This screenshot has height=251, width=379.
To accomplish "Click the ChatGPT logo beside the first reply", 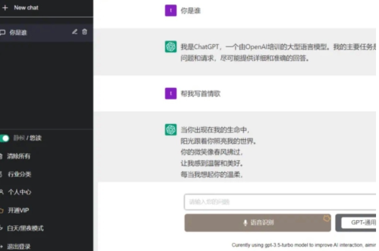I will coord(171,47).
